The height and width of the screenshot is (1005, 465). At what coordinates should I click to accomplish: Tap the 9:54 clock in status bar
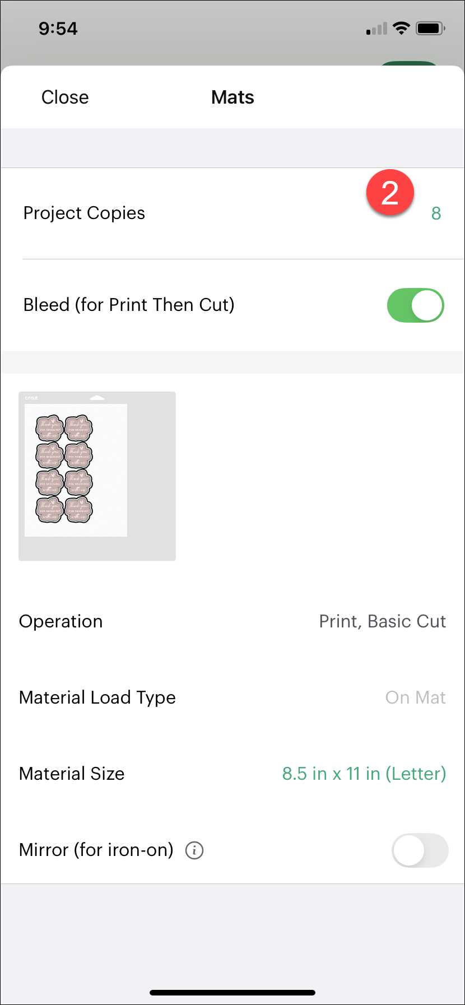click(x=58, y=28)
